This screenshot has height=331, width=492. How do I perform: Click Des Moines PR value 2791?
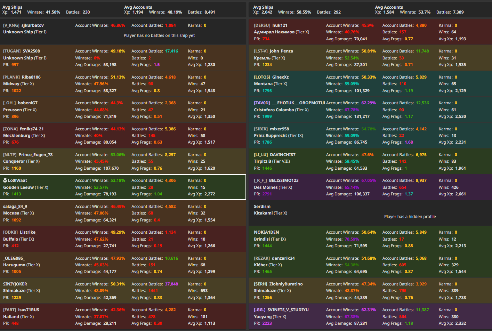(267, 194)
